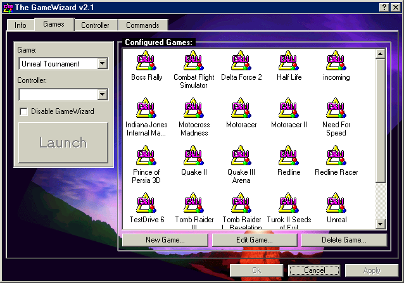Select the Half Life game icon
The width and height of the screenshot is (404, 283).
point(289,61)
